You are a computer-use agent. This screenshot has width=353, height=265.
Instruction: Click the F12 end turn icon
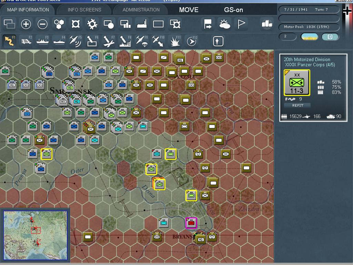(x=192, y=41)
